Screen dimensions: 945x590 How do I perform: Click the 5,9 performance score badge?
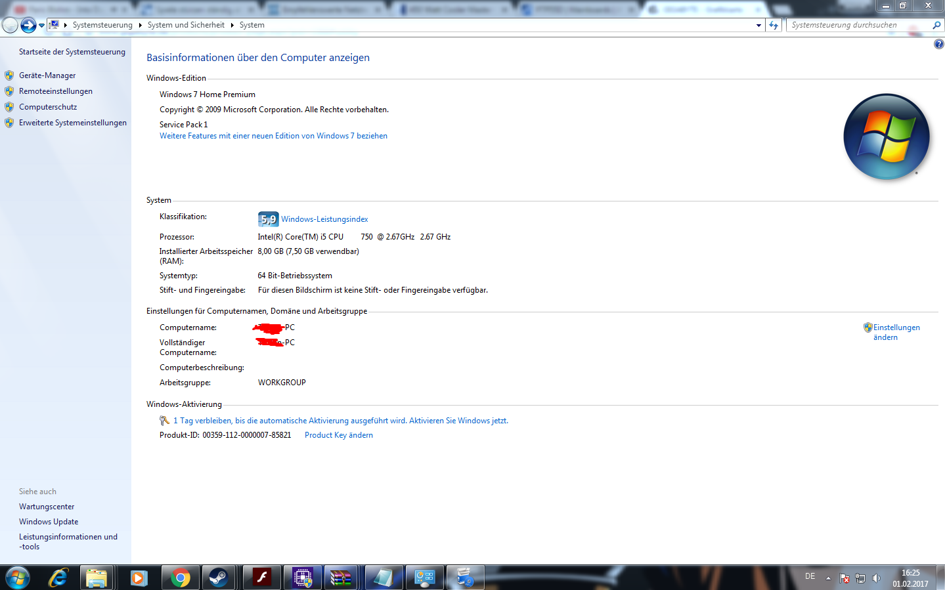coord(268,219)
